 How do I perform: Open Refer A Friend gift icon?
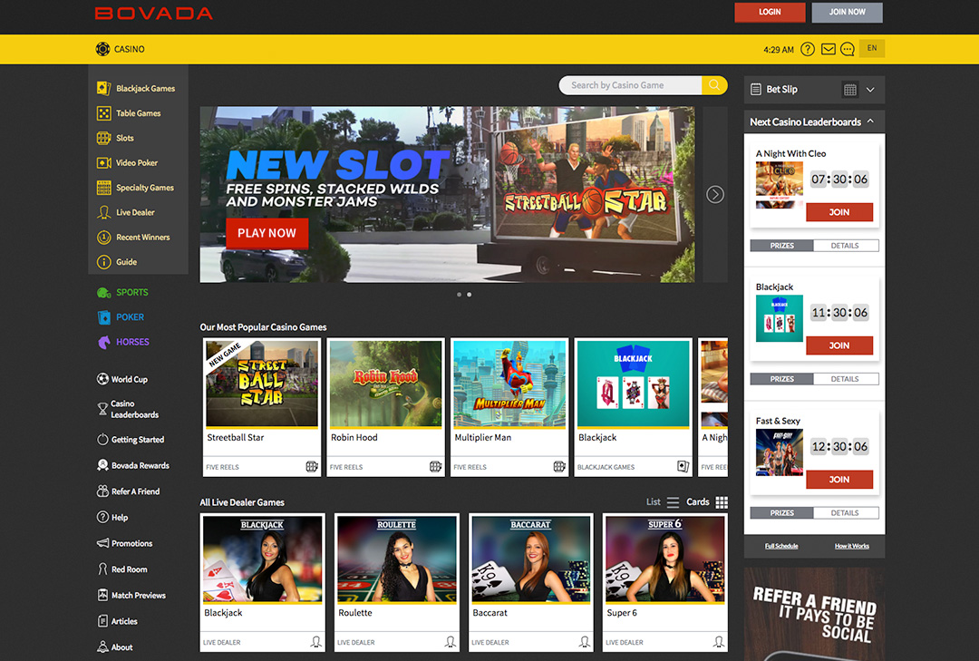pyautogui.click(x=102, y=491)
